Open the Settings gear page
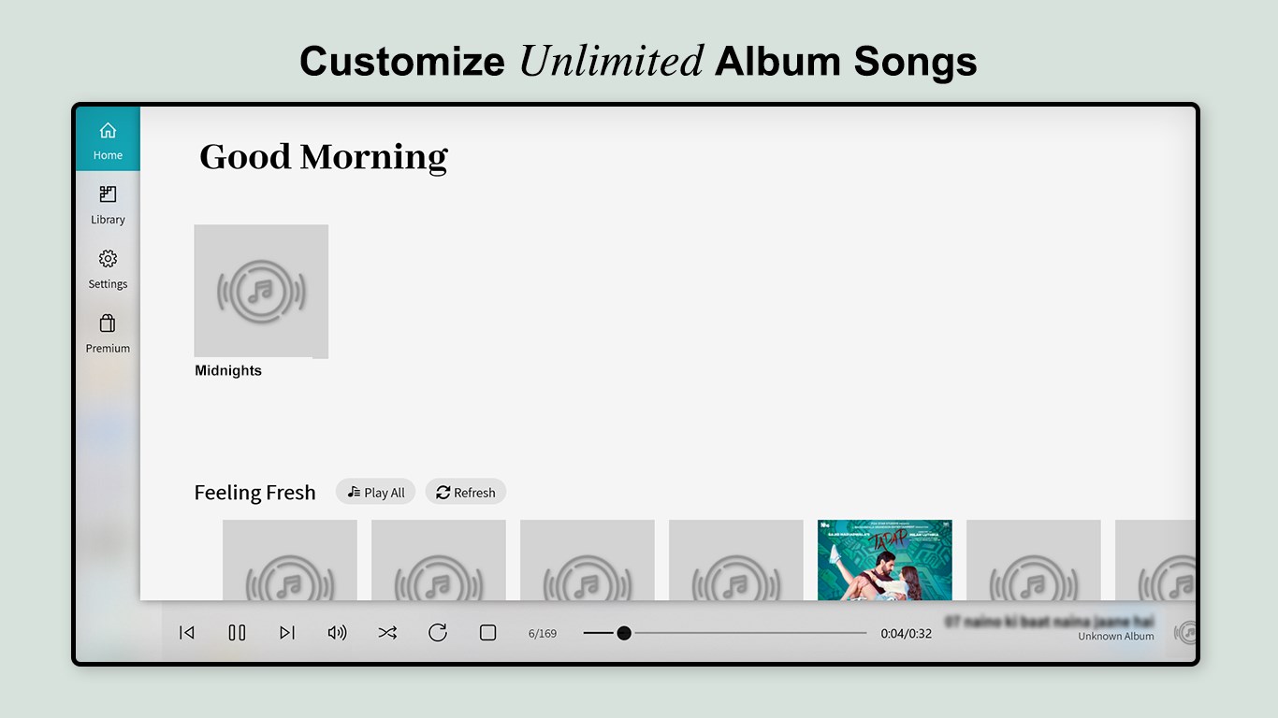Viewport: 1278px width, 718px height. tap(108, 268)
